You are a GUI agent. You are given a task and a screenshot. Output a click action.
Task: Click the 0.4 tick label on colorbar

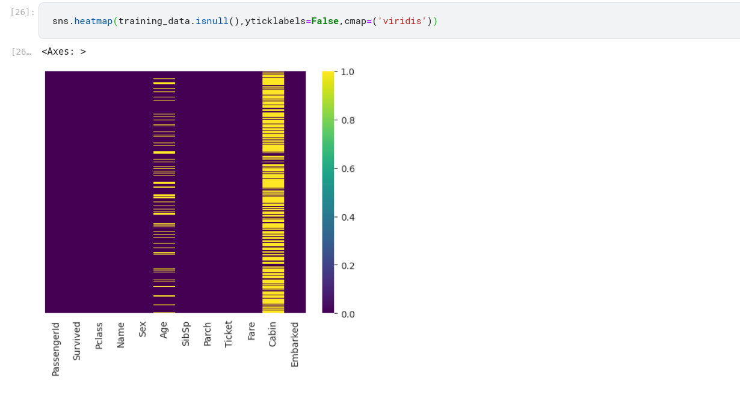point(348,217)
